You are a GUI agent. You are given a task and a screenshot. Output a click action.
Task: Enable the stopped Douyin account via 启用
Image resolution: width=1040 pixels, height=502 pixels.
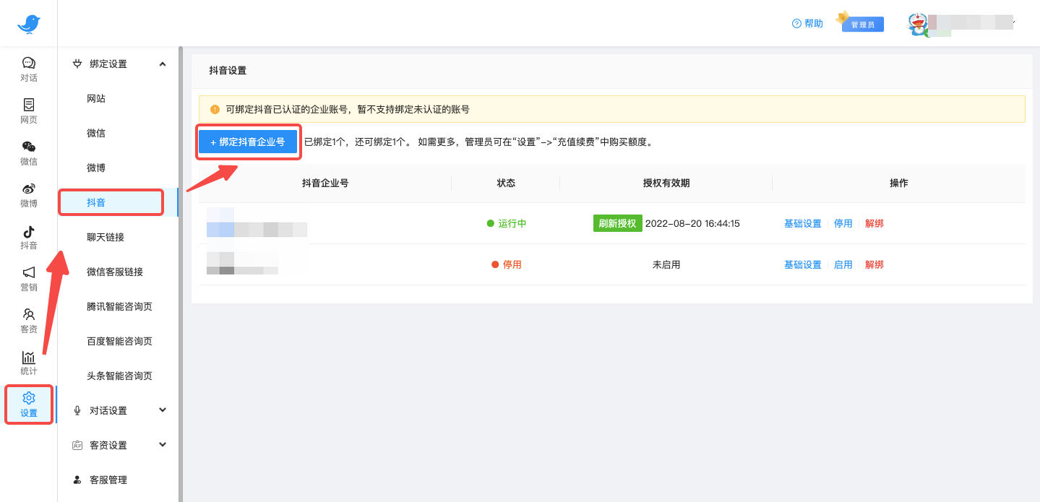843,264
